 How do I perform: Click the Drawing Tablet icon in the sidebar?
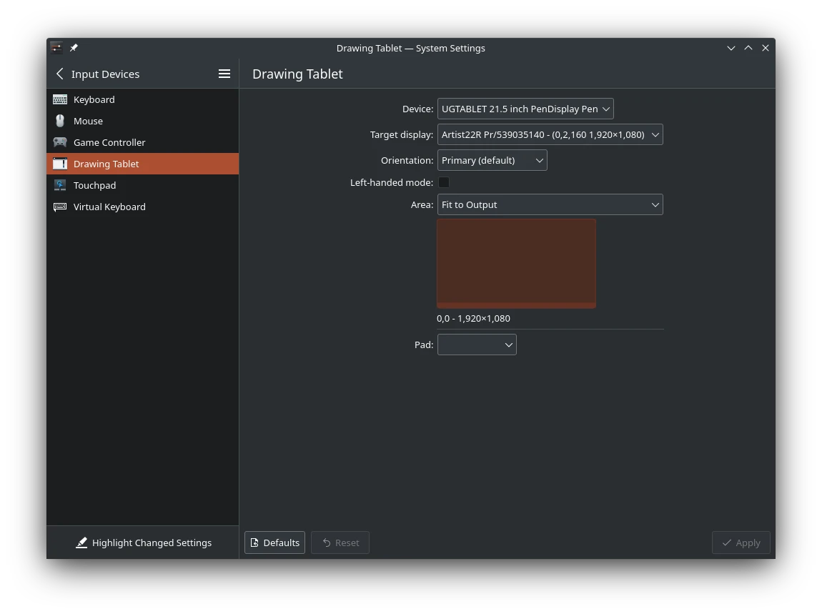[x=60, y=164]
